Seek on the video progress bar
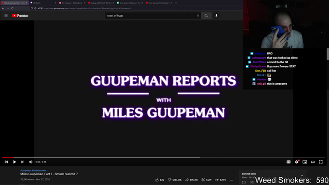The width and height of the screenshot is (329, 185). (x=163, y=158)
